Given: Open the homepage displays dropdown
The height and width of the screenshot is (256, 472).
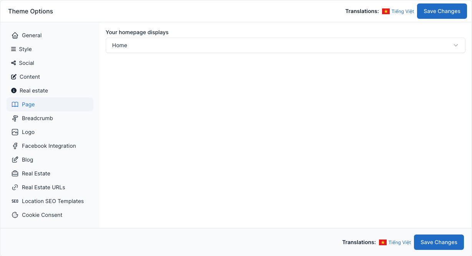Looking at the screenshot, I should 286,45.
